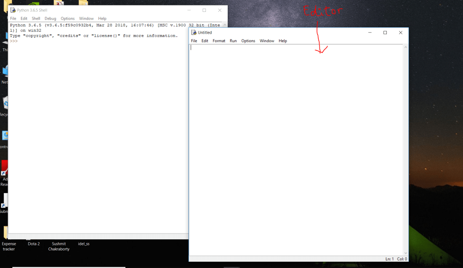This screenshot has width=463, height=268.
Task: Select the Sushmit Chakraborty desktop icon
Action: (x=59, y=246)
